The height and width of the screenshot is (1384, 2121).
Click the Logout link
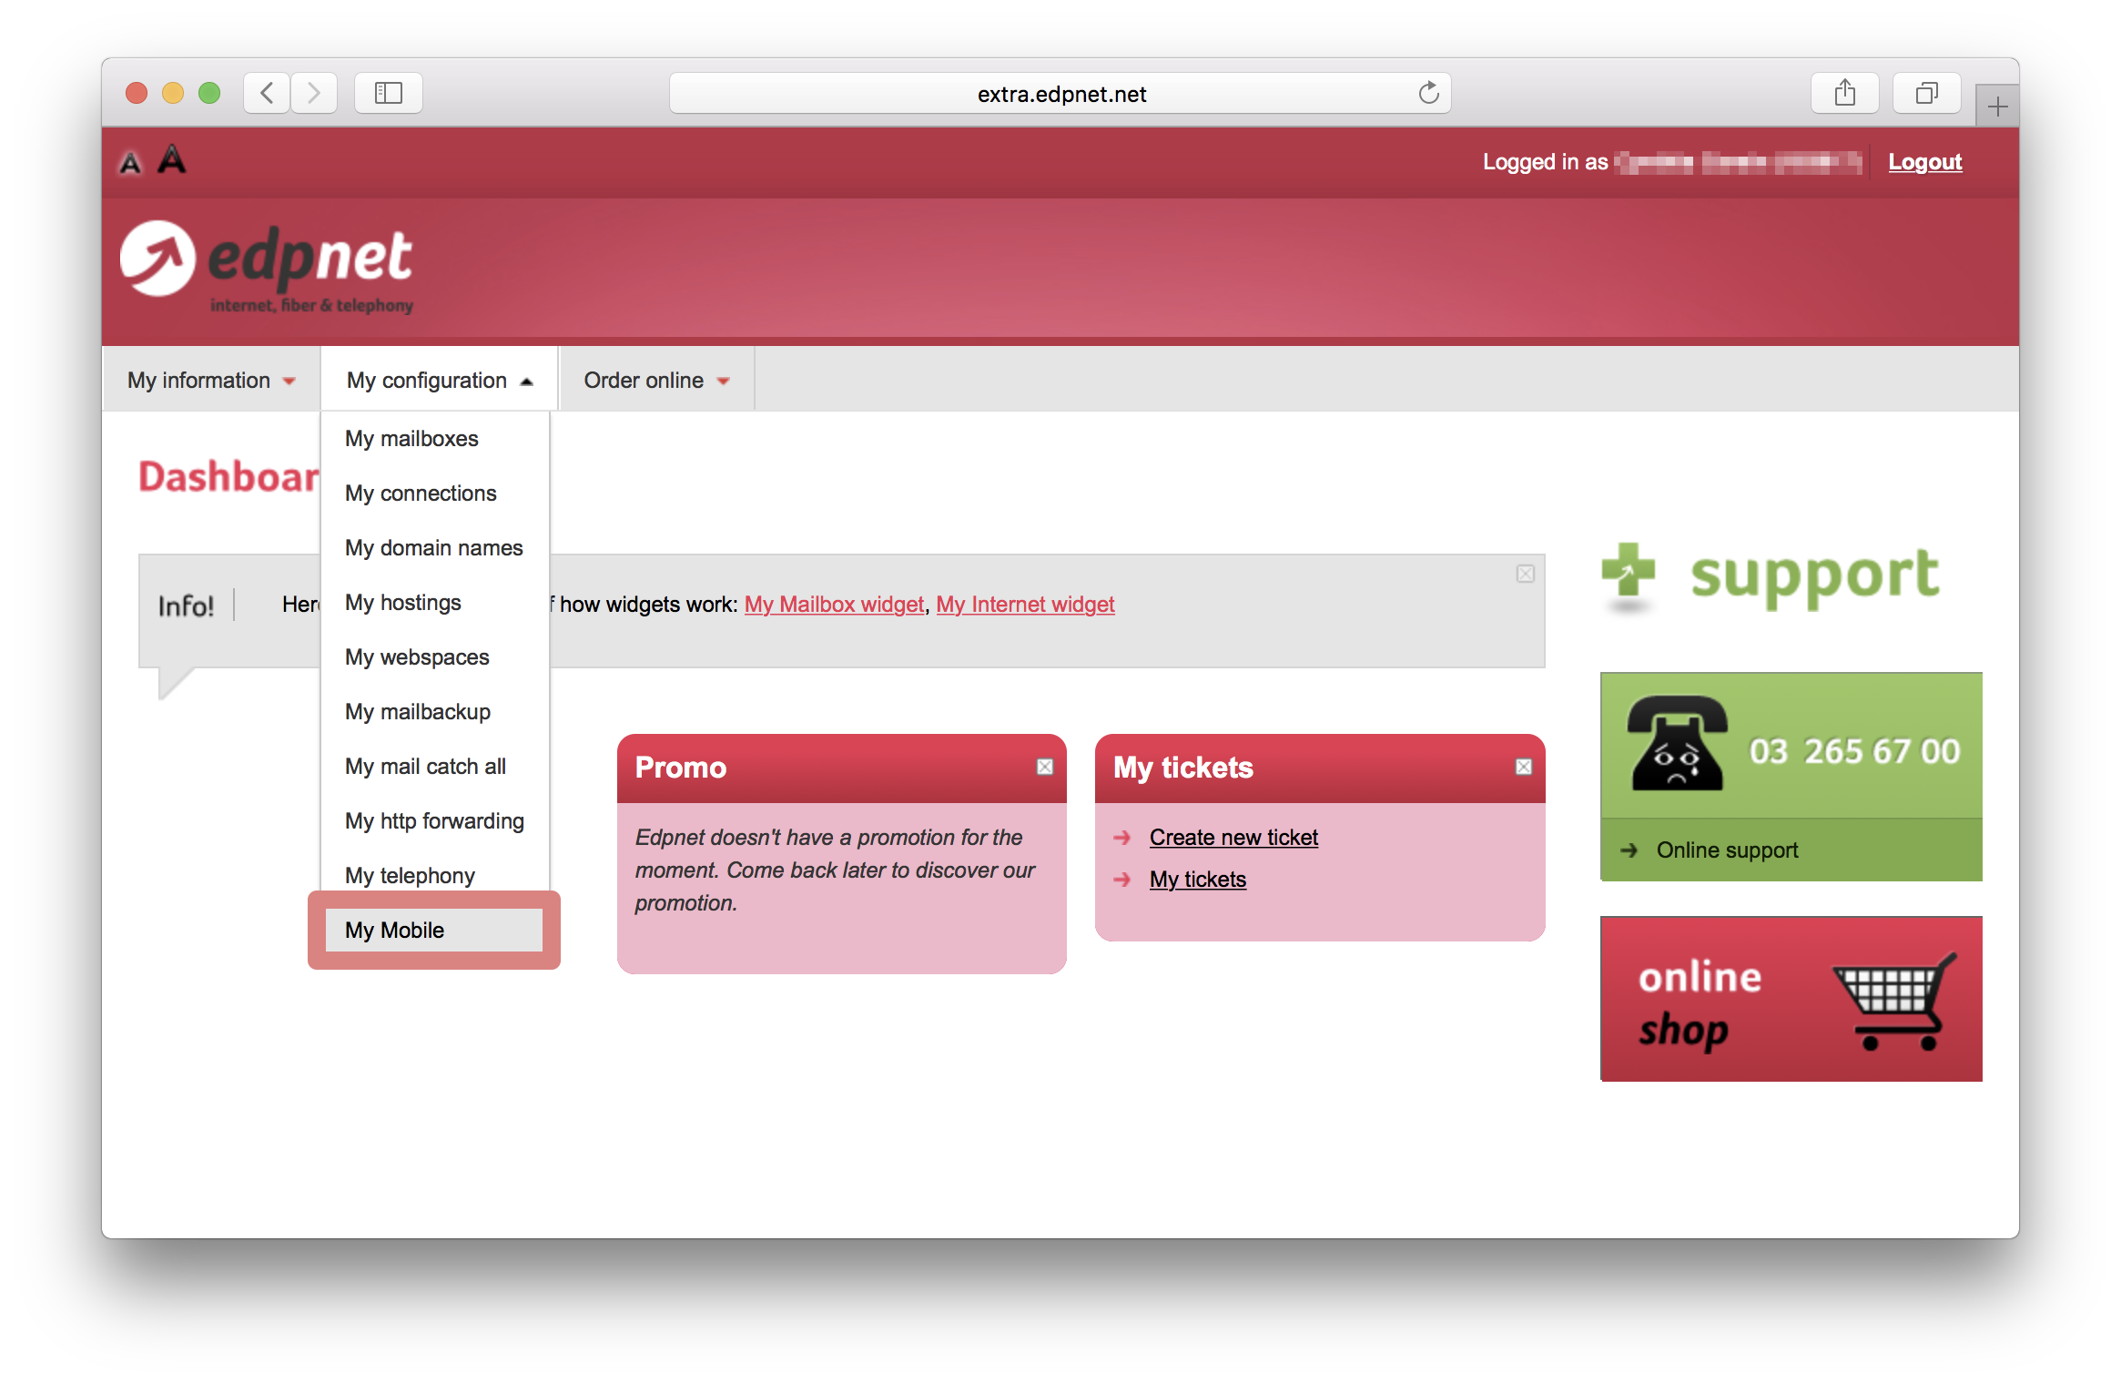[1924, 162]
